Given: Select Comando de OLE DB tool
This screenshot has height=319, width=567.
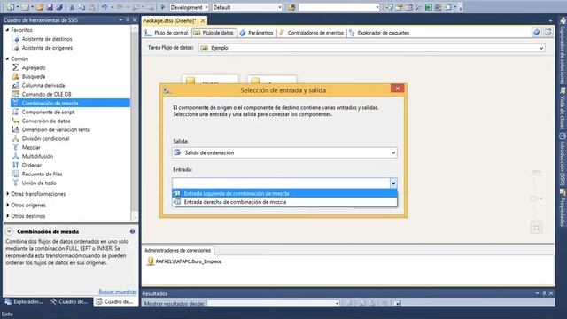Looking at the screenshot, I should coord(46,94).
